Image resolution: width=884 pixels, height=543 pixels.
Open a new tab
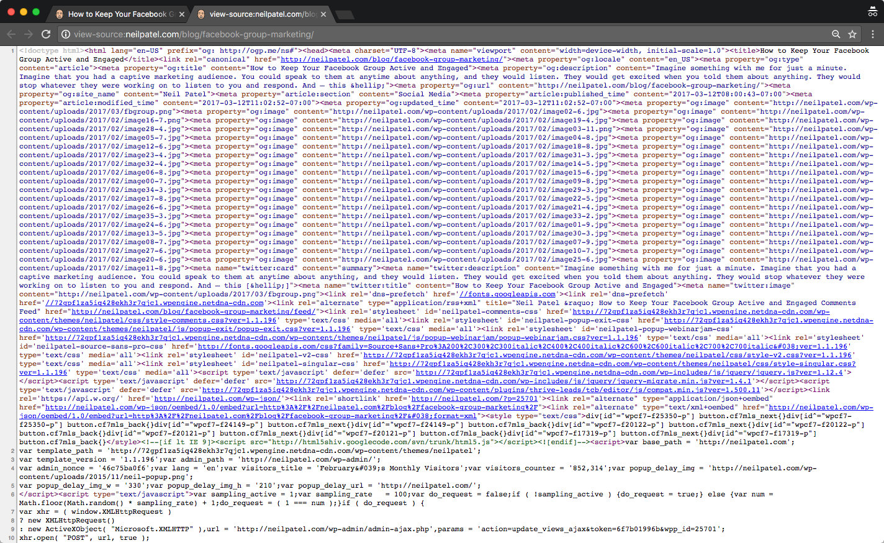(345, 14)
